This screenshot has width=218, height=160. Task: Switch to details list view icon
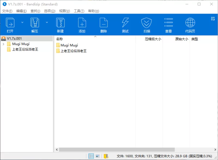[91, 156]
